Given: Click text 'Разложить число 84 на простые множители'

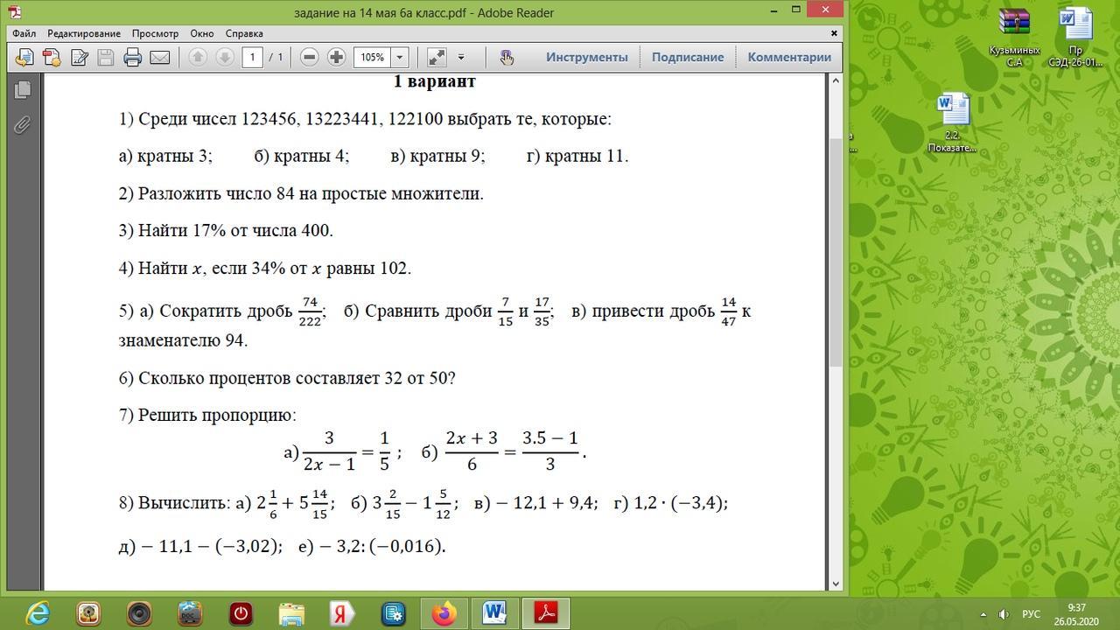Looking at the screenshot, I should [311, 193].
